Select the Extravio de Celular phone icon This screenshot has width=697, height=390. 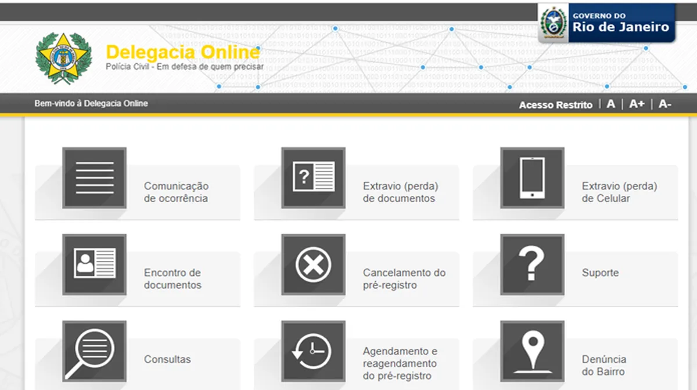(x=532, y=178)
